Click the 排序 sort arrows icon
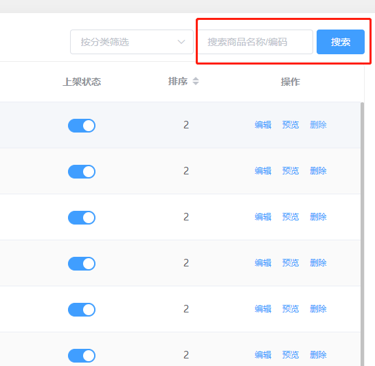This screenshot has width=375, height=366. coord(196,81)
